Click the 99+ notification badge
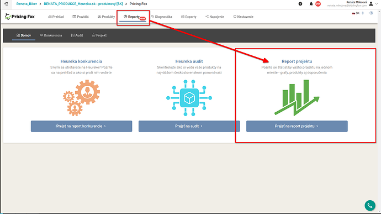 [318, 4]
